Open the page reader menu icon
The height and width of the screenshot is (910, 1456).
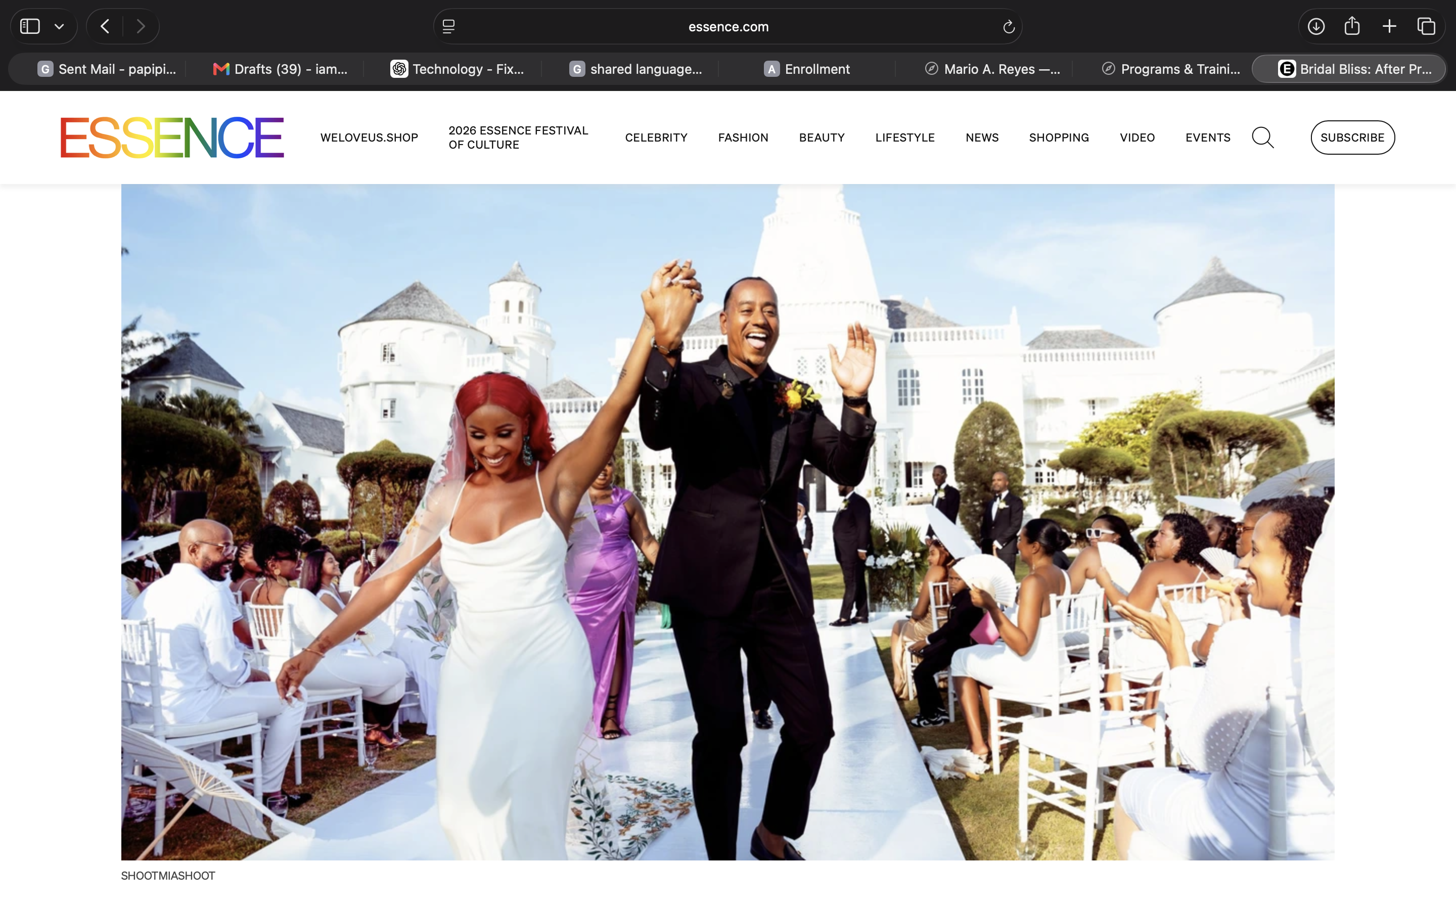(449, 26)
